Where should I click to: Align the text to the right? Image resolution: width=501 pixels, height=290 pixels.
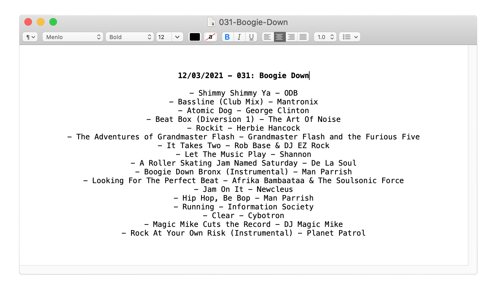pos(291,37)
